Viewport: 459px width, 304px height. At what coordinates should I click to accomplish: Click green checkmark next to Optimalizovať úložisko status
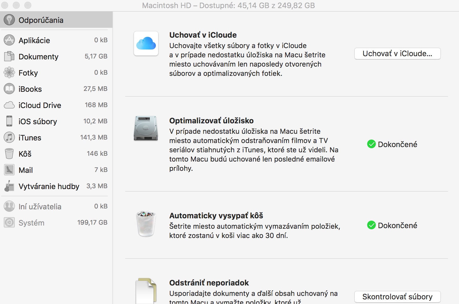[x=371, y=144]
